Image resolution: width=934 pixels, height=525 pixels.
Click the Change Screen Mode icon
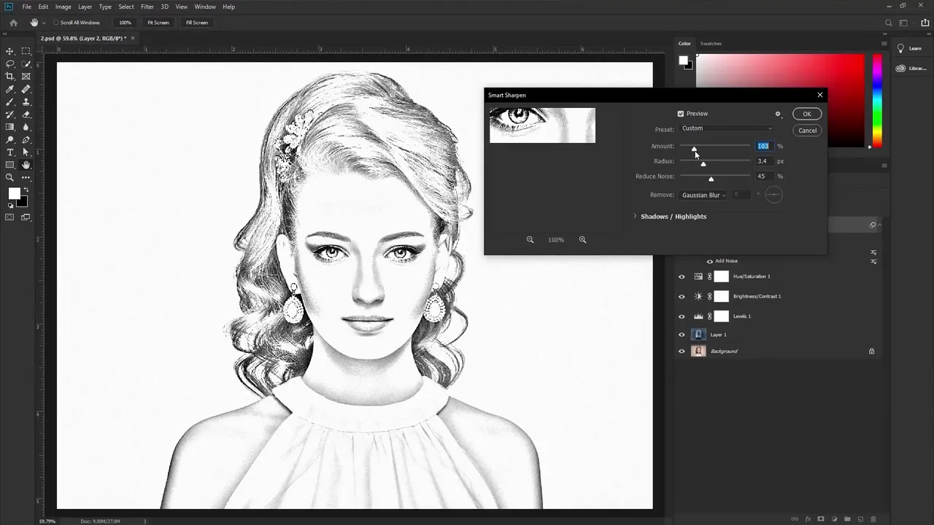26,217
